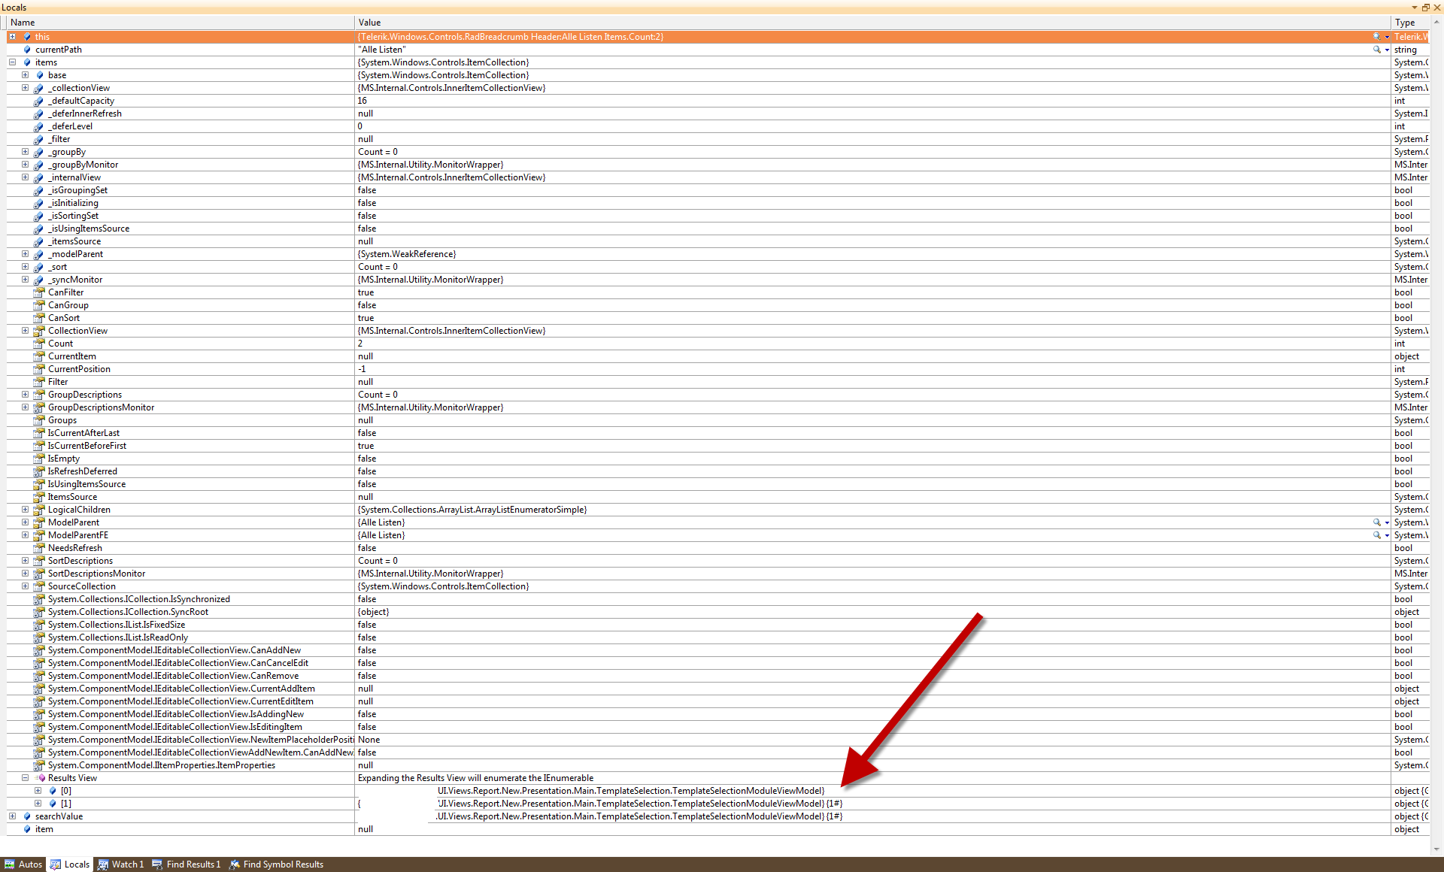Click magnifier icon on the 'this' row
1444x872 pixels.
[1376, 37]
